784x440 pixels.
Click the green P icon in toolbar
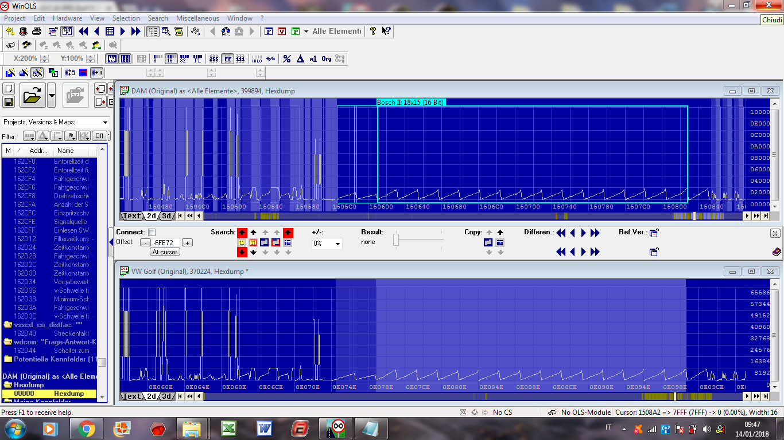(x=295, y=31)
